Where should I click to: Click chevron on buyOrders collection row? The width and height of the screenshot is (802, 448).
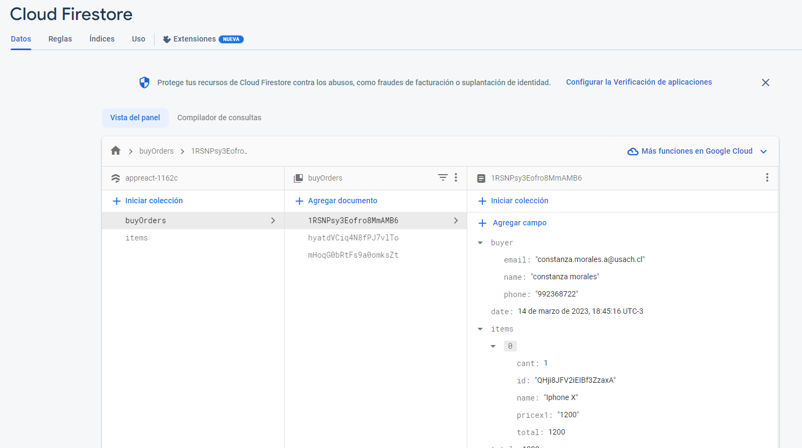(x=273, y=220)
